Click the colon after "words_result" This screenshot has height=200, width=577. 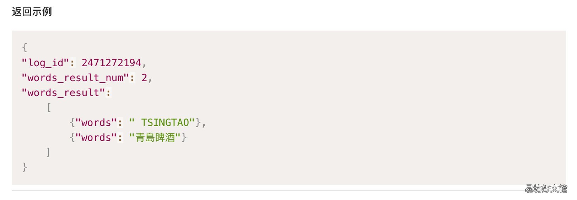[108, 93]
